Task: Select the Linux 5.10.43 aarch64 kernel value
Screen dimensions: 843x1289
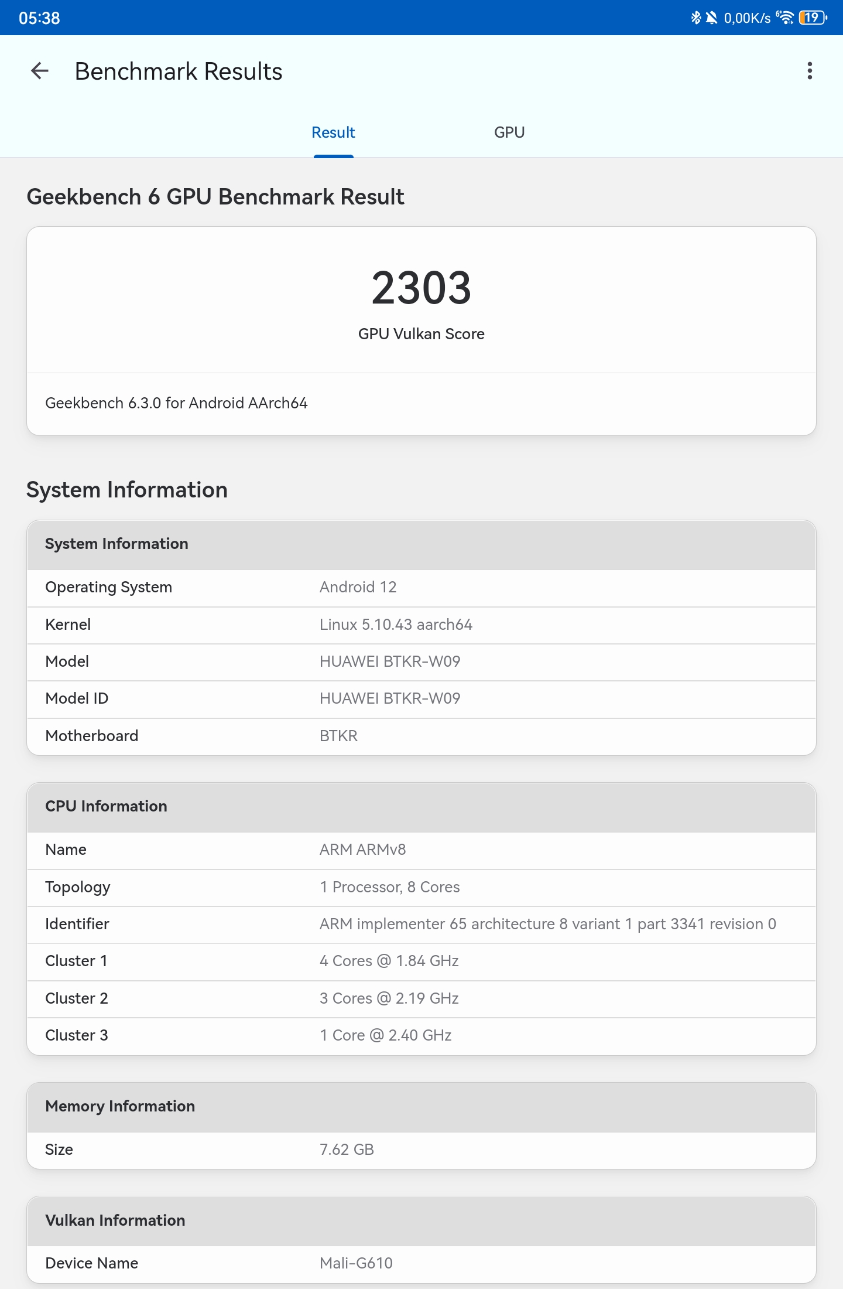Action: (x=396, y=625)
